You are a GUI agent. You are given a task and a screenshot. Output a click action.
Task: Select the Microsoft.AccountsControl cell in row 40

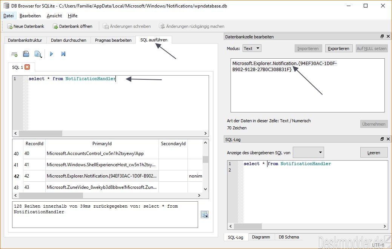(102, 153)
